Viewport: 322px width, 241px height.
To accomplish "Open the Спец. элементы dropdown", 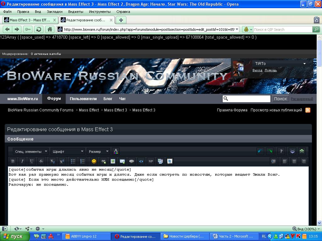I will [x=31, y=152].
